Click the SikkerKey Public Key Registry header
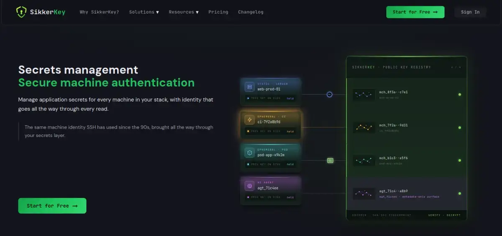Image resolution: width=502 pixels, height=236 pixels. (391, 67)
